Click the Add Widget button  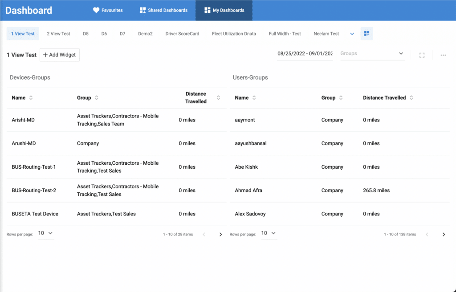click(x=60, y=55)
